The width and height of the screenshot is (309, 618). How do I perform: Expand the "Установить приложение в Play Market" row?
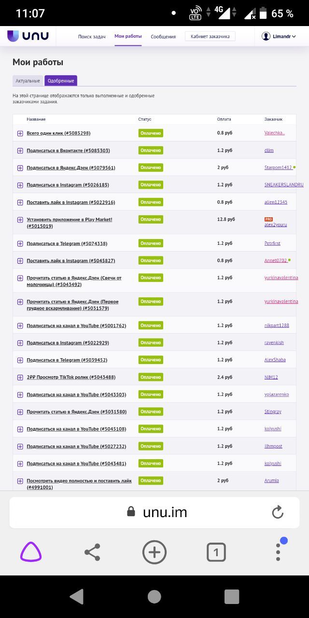(x=20, y=220)
